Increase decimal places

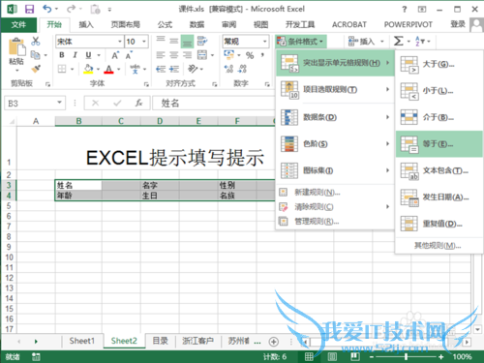pos(228,69)
